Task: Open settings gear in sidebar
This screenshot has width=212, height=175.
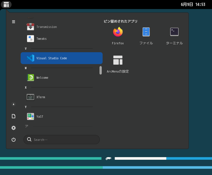Action: 14,128
